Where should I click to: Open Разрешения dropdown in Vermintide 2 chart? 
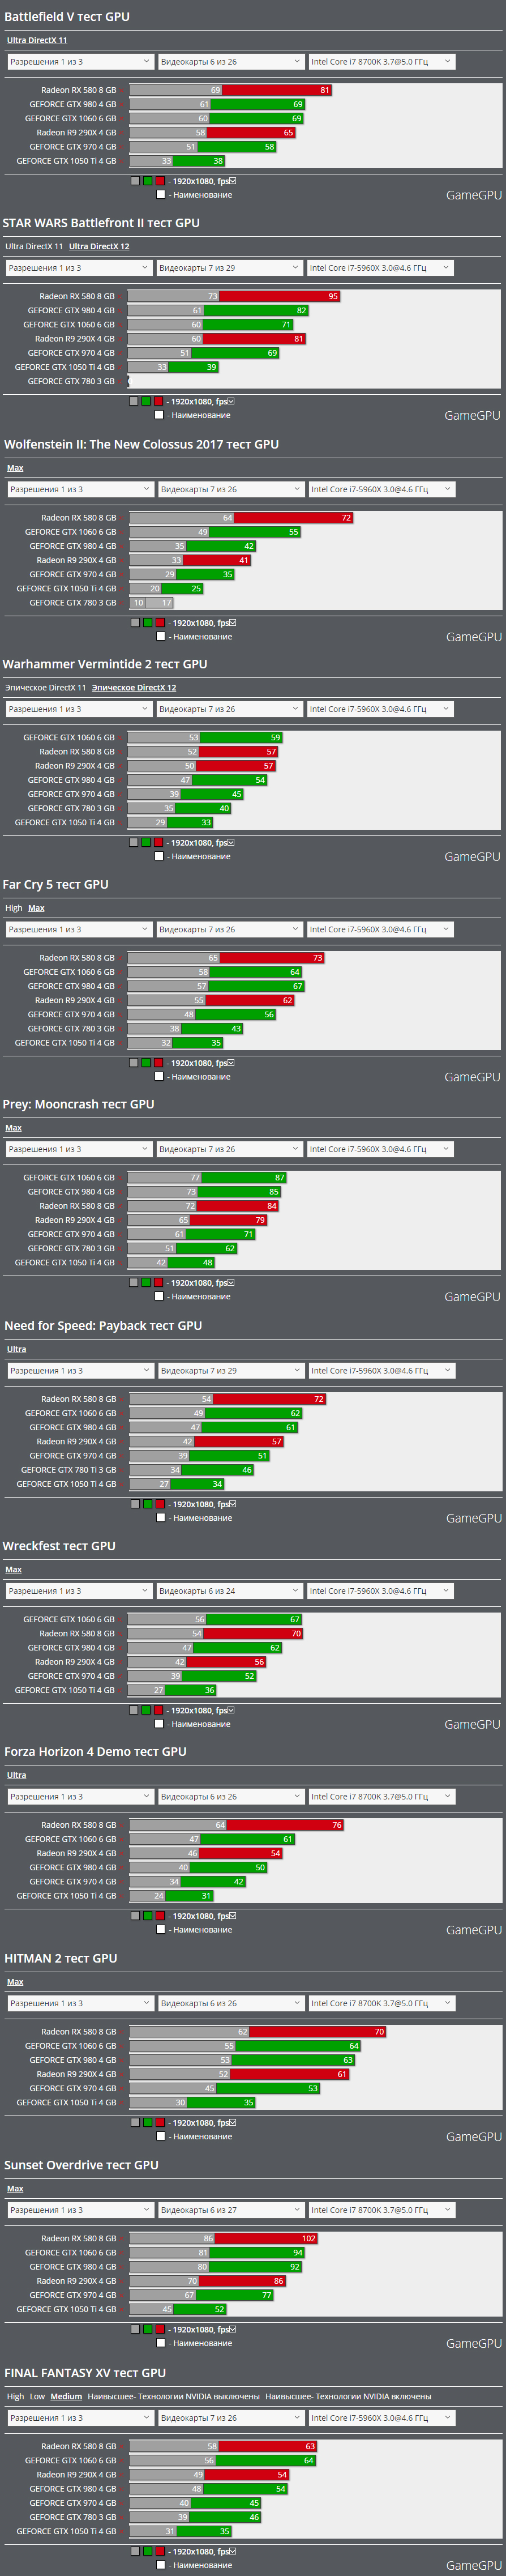click(x=78, y=709)
